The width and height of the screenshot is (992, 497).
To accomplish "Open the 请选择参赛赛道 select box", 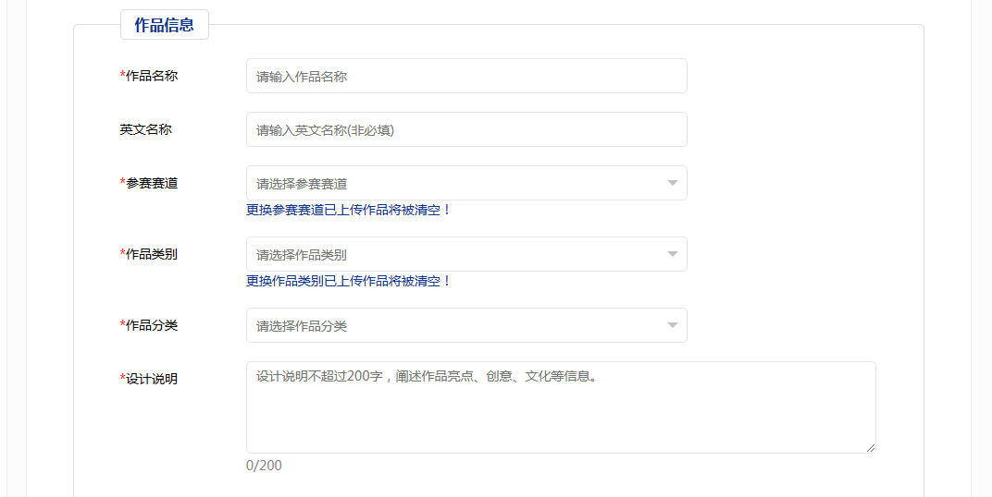I will tap(453, 183).
